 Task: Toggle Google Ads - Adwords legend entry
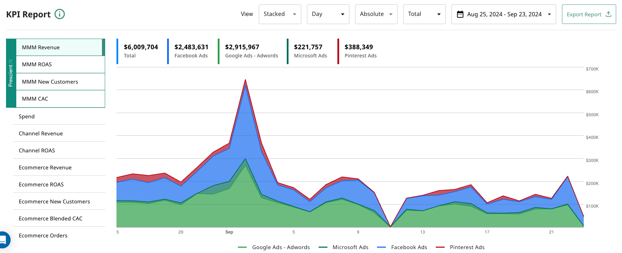point(274,247)
